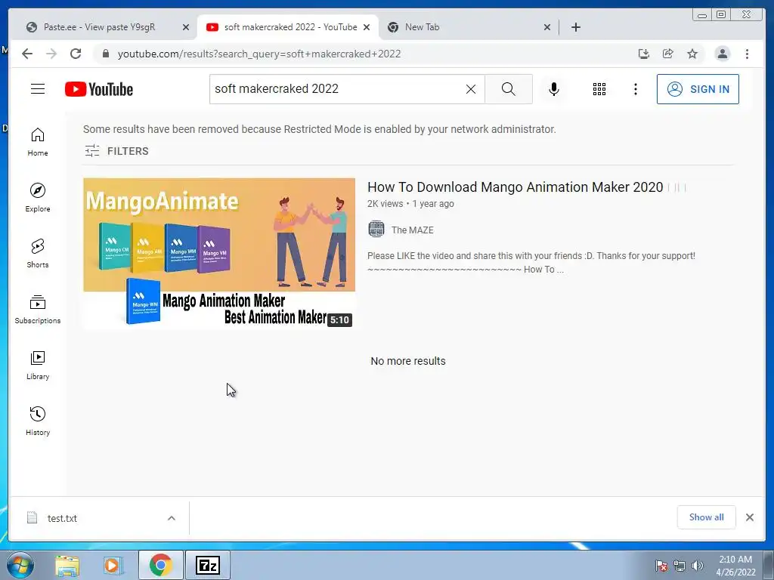Open Library in the sidebar
This screenshot has height=580, width=774.
[38, 365]
